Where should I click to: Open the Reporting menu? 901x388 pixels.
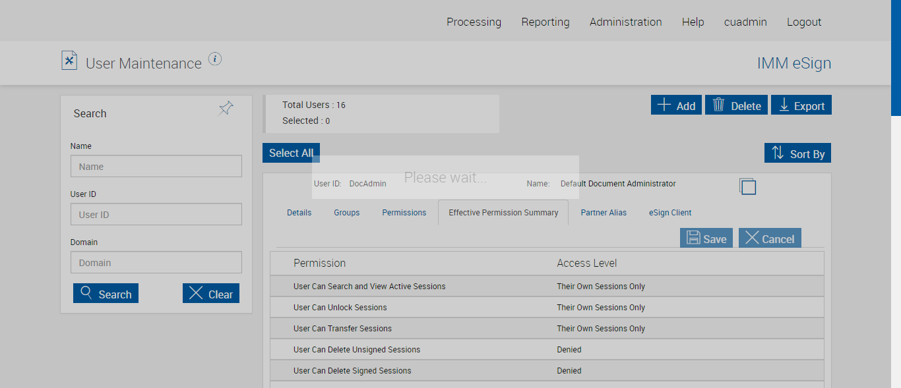tap(545, 22)
